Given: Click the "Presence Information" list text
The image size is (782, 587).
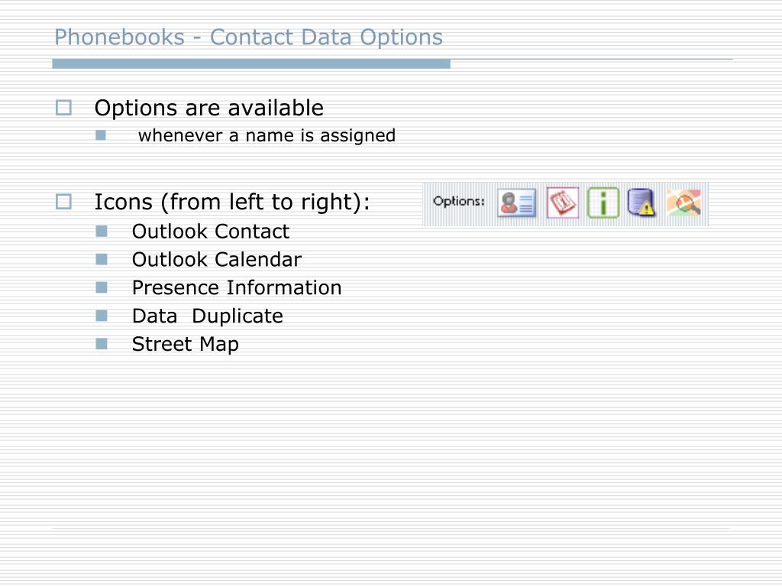Looking at the screenshot, I should point(237,288).
